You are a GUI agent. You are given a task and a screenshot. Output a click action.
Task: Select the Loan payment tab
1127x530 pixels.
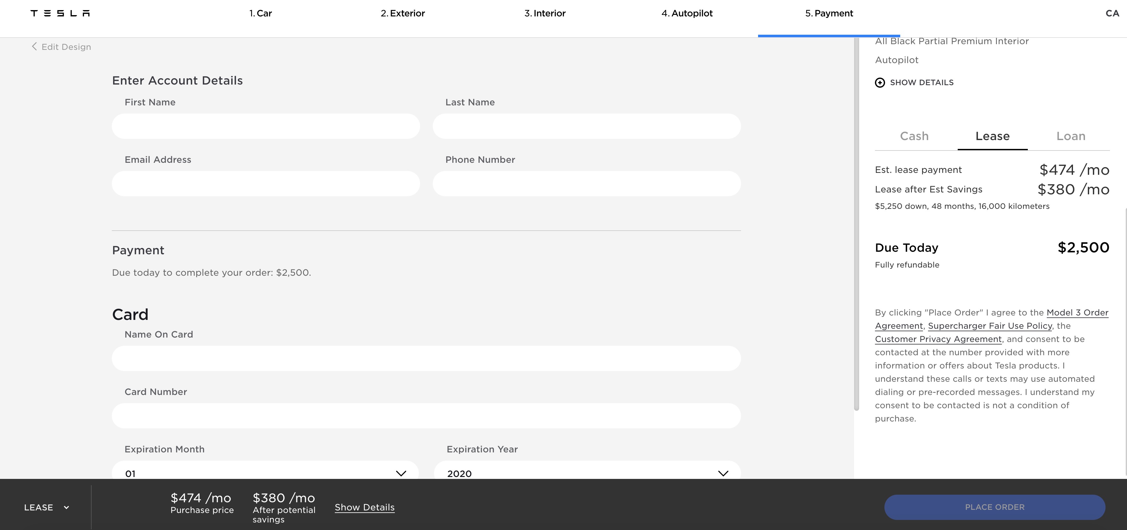1070,136
